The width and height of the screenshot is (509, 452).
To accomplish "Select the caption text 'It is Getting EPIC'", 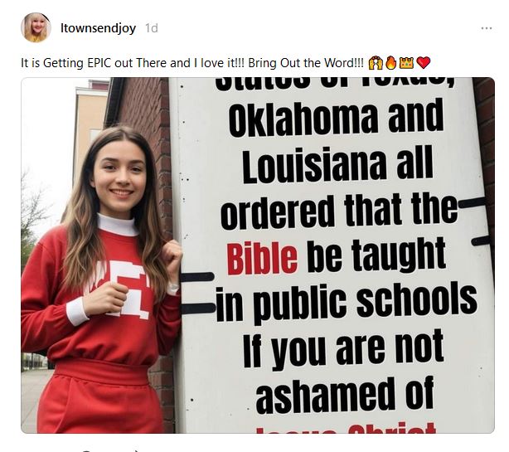I will pyautogui.click(x=66, y=63).
